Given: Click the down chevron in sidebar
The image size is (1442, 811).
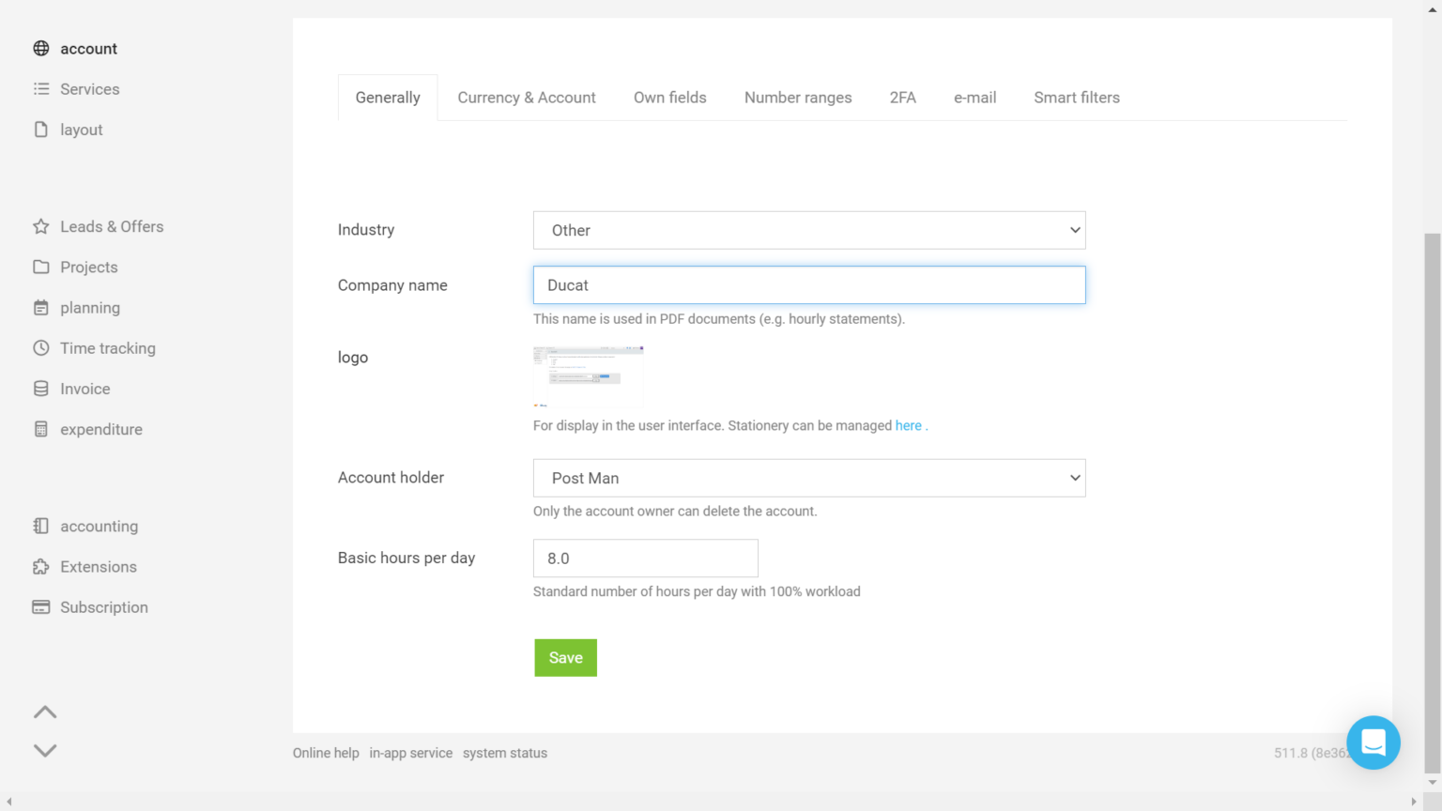Looking at the screenshot, I should [x=45, y=750].
